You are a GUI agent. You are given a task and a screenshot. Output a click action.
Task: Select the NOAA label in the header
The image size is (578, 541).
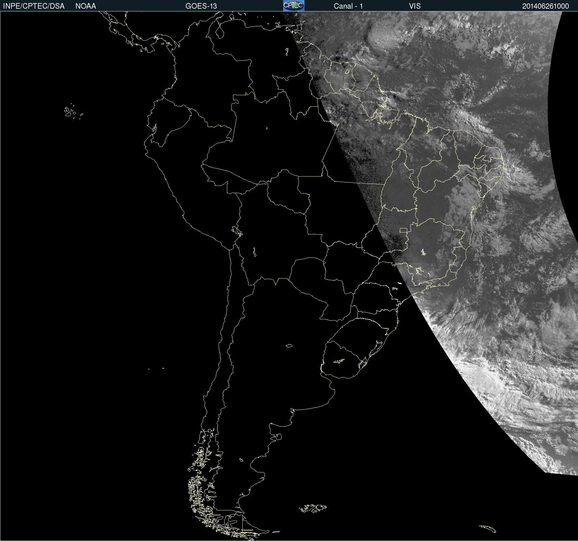coord(86,6)
